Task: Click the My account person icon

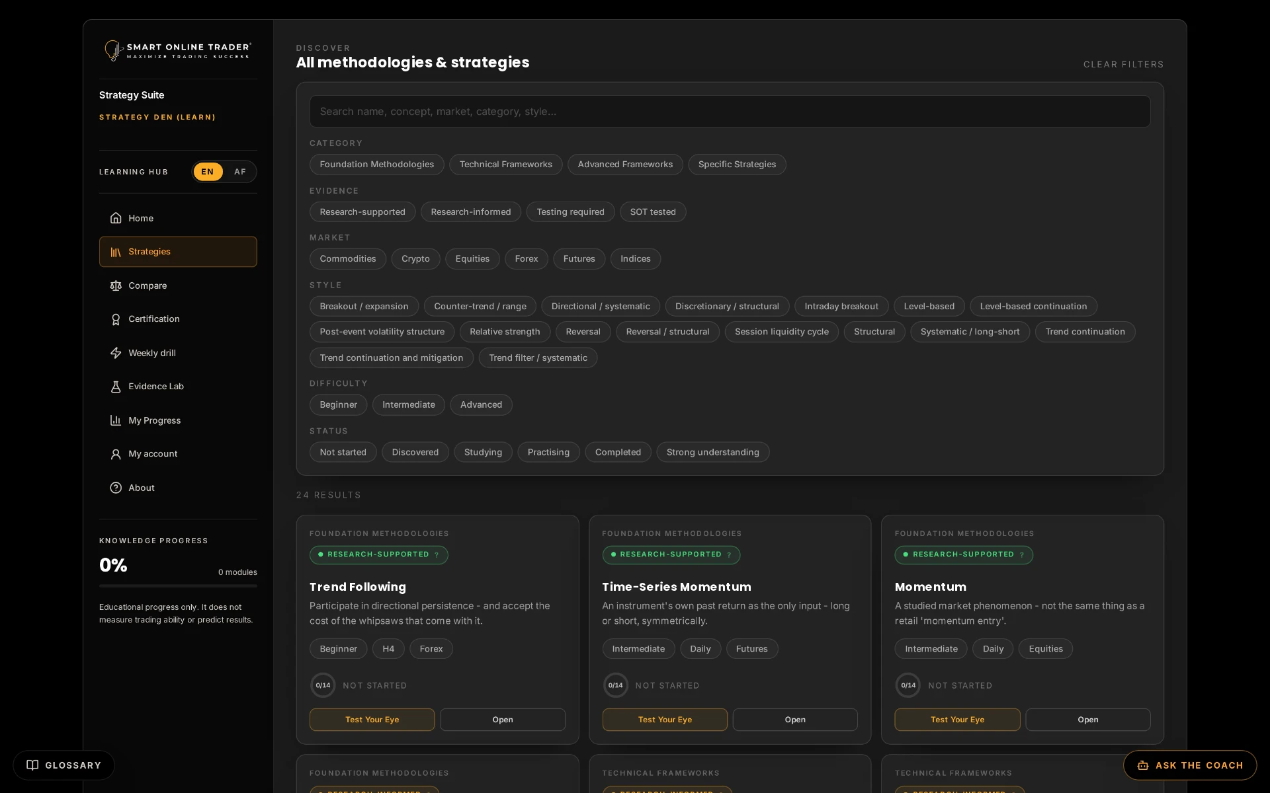Action: tap(116, 454)
